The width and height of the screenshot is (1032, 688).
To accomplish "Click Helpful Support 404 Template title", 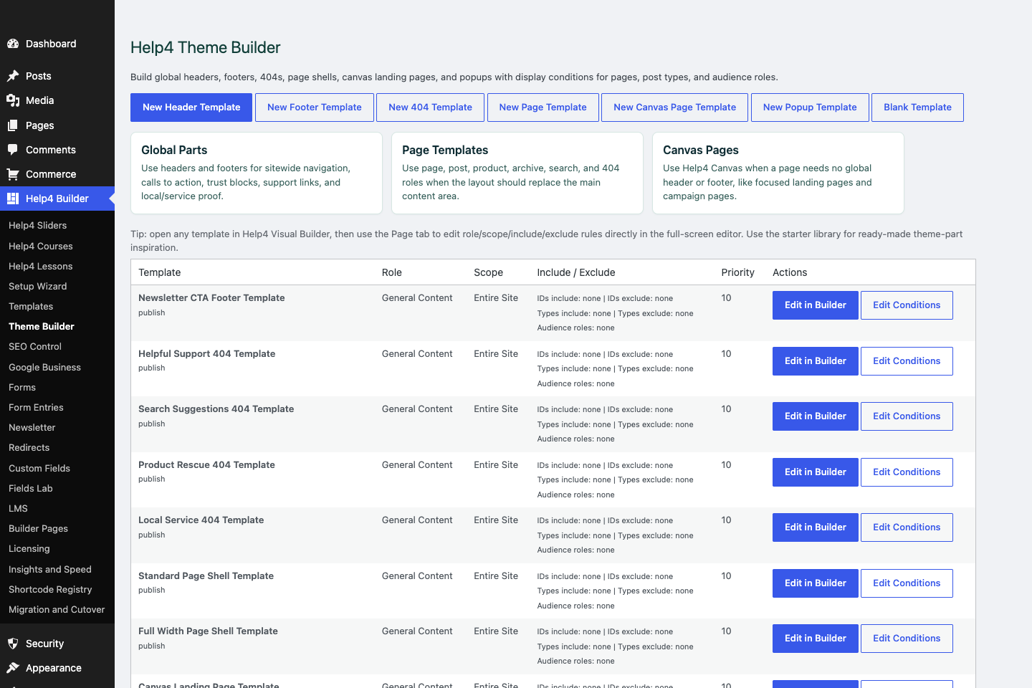I will pos(206,354).
